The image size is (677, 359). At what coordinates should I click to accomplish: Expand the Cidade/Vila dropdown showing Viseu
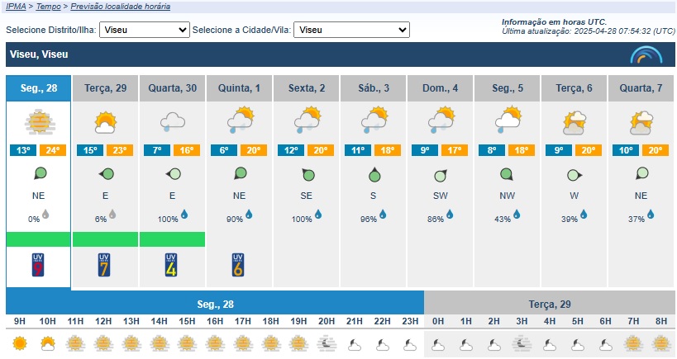(x=351, y=30)
